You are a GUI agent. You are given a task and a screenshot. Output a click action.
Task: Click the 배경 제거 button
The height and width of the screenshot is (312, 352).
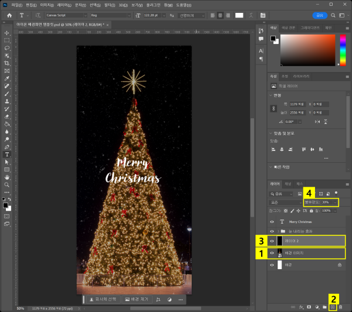coord(137,299)
